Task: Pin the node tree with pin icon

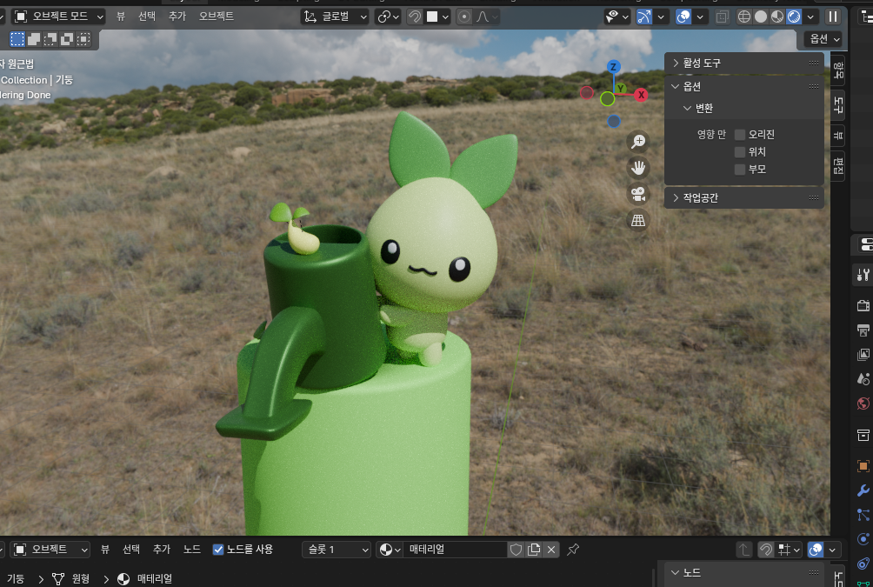Action: point(573,550)
